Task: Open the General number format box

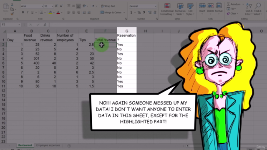Action: click(x=143, y=6)
